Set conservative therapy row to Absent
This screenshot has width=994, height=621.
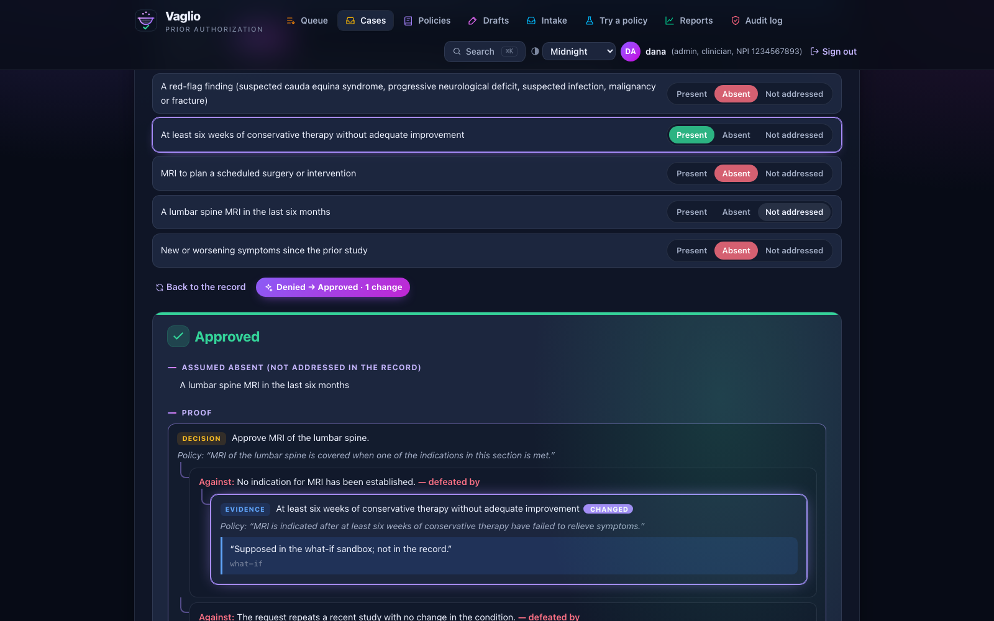736,135
